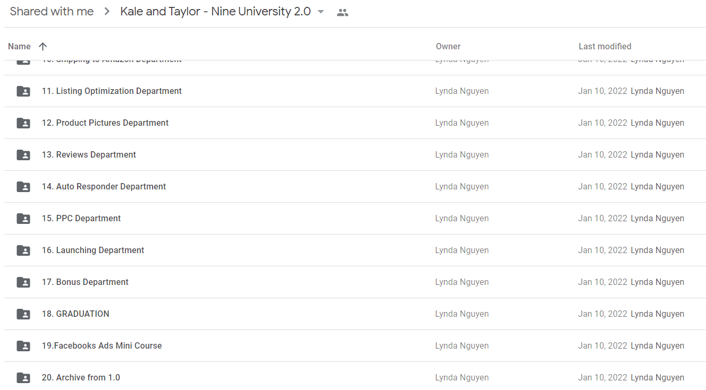This screenshot has width=706, height=390.
Task: Click Jan 10, 2022 date in Listing Optimization row
Action: [x=603, y=91]
